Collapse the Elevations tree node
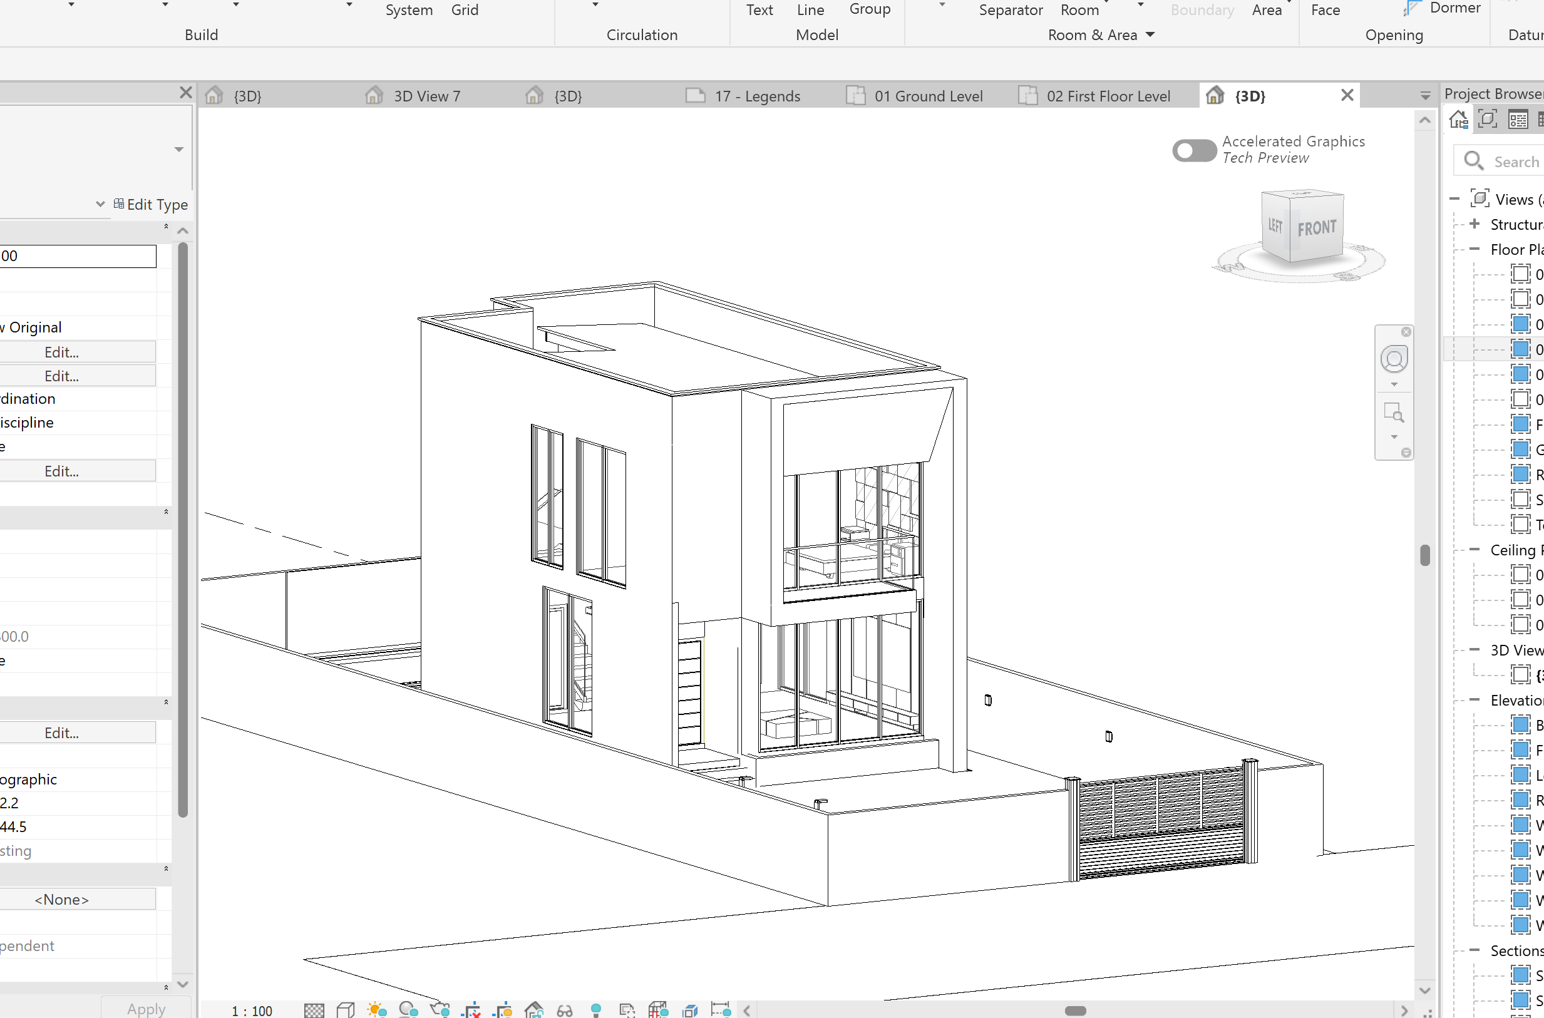 (1475, 700)
